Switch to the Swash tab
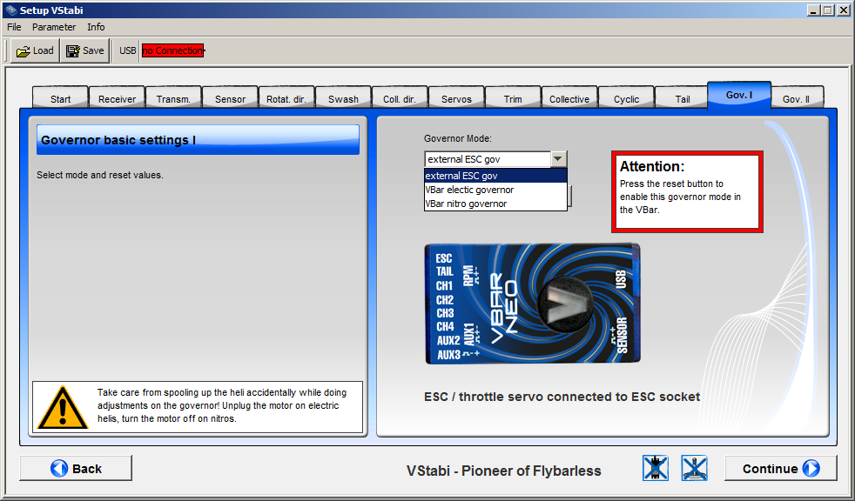 344,98
